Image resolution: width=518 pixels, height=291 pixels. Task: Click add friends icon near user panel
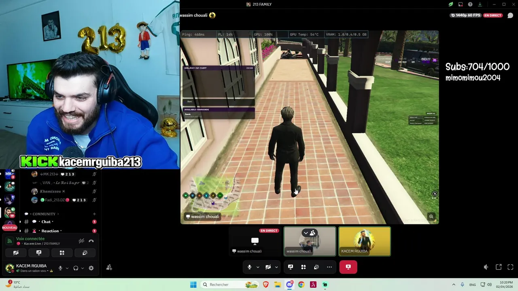point(109,268)
